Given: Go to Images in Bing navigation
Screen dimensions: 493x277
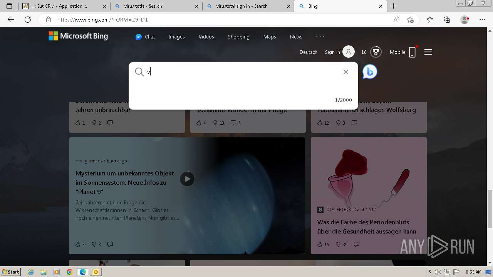Looking at the screenshot, I should [x=176, y=37].
